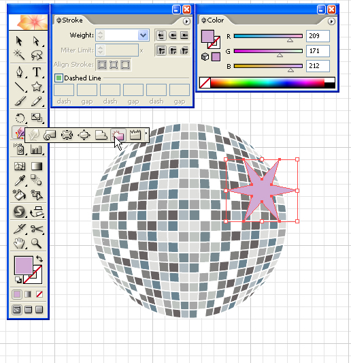351x363 pixels.
Task: Reset default fill and stroke
Action: pyautogui.click(x=18, y=280)
